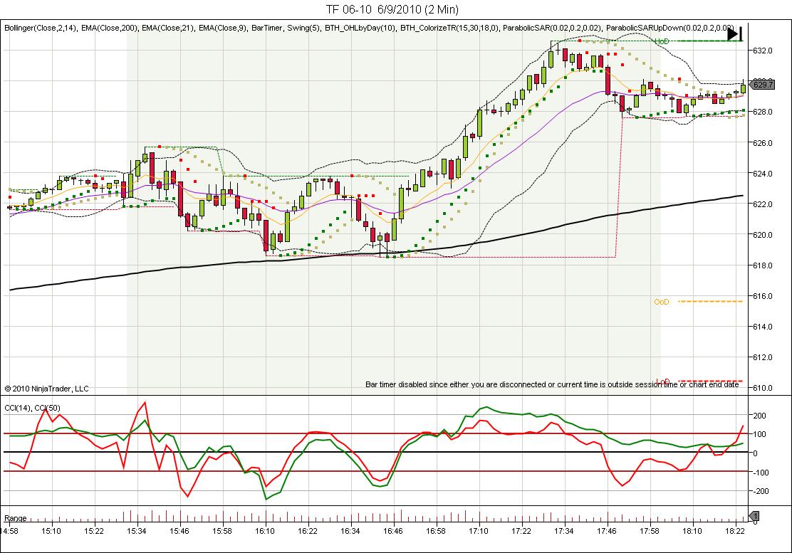This screenshot has height=553, width=792.
Task: Select the HoD high-of-day label
Action: (662, 41)
